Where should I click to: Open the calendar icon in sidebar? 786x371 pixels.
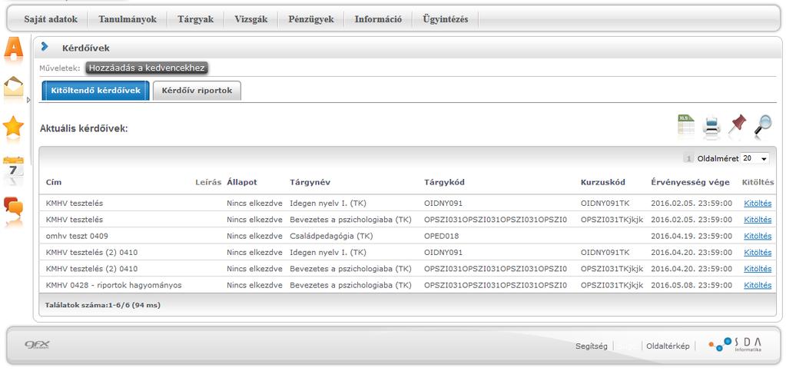click(x=13, y=171)
